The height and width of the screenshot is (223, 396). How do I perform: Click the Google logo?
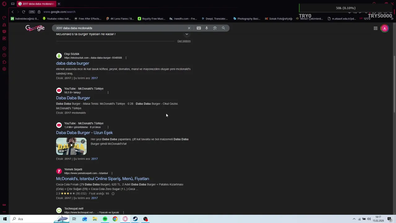click(x=35, y=28)
